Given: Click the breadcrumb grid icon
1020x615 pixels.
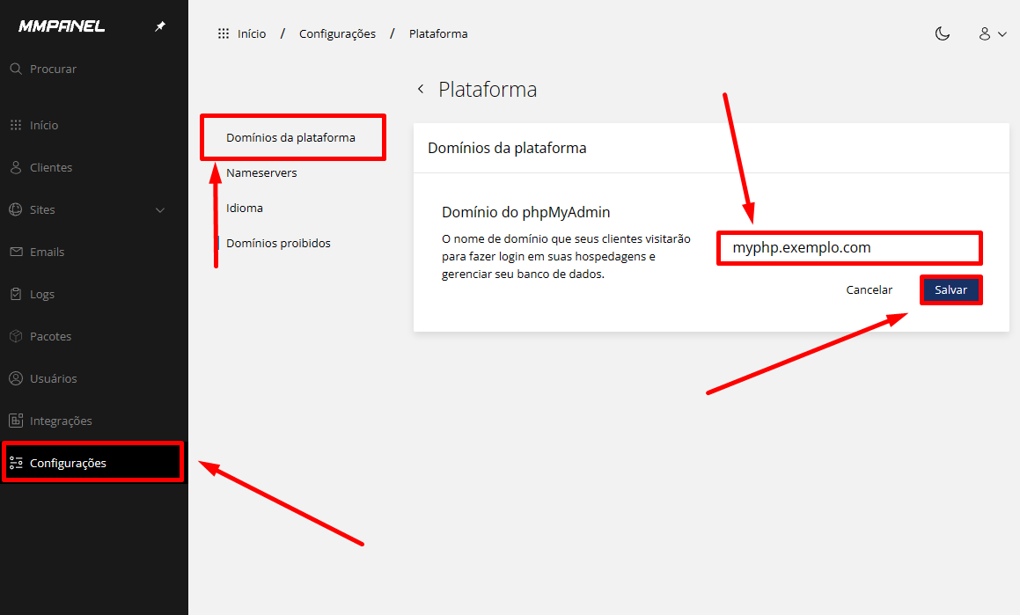Looking at the screenshot, I should (x=224, y=33).
